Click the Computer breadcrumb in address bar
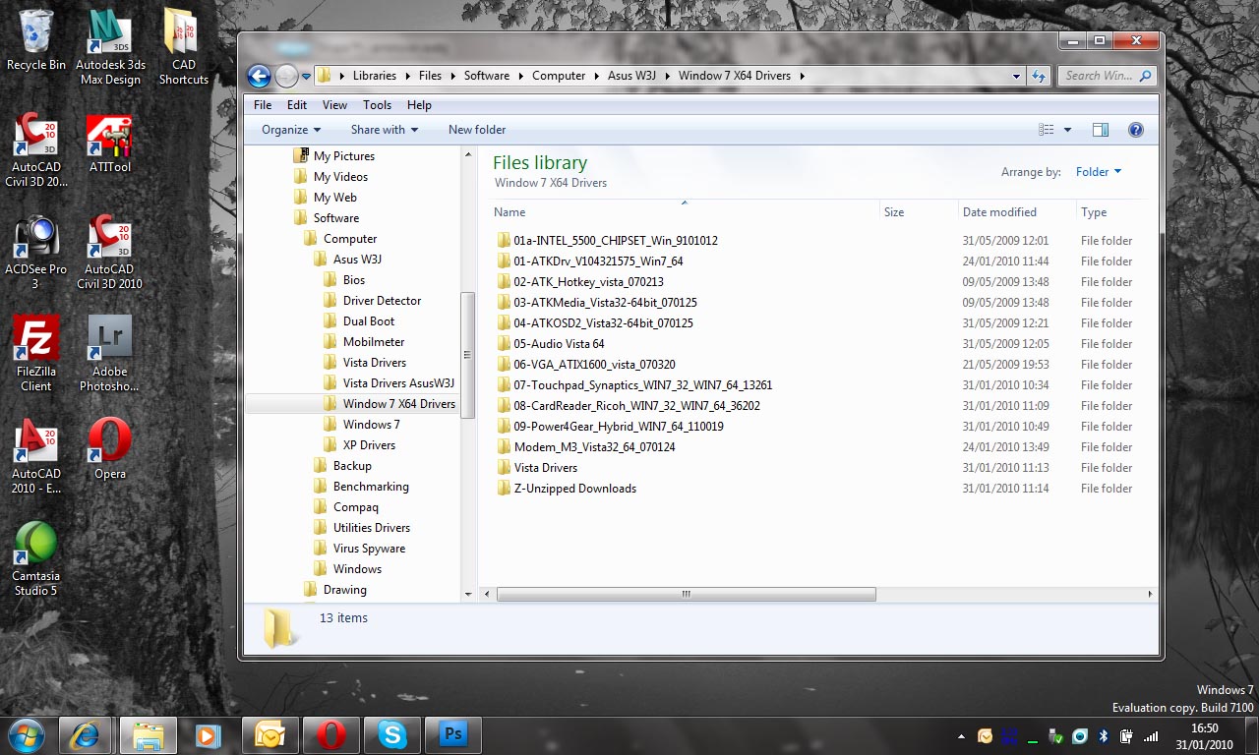The image size is (1259, 755). (559, 76)
